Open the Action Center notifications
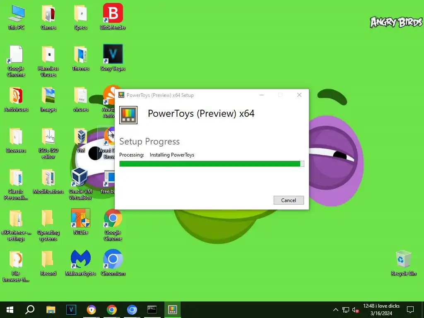424x318 pixels. click(x=410, y=310)
